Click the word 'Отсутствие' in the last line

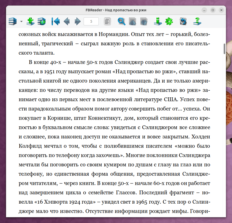pos(99,211)
